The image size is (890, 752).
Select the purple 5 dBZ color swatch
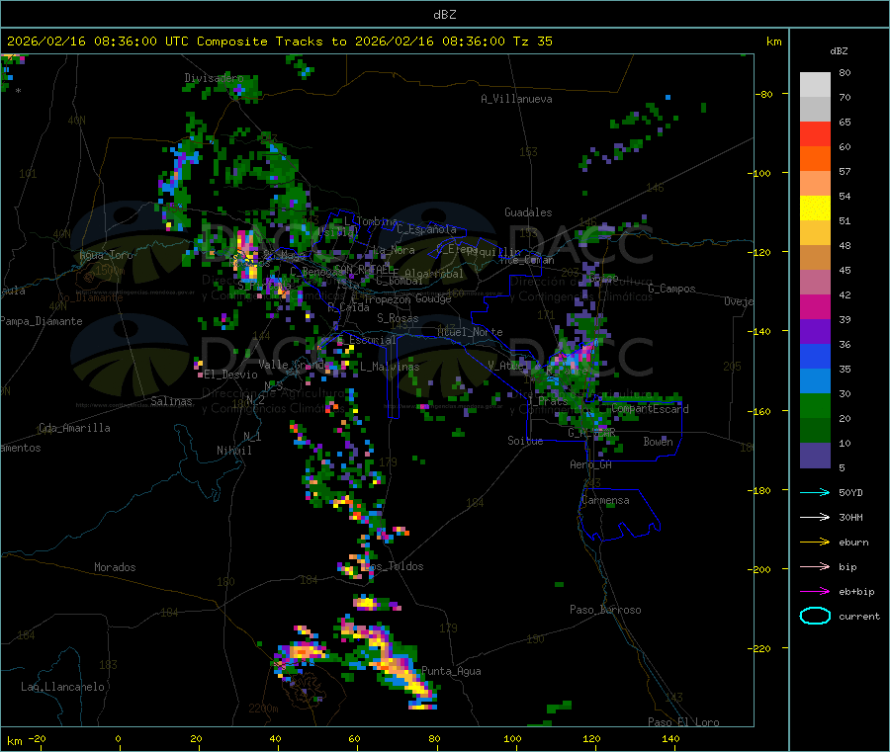(x=815, y=456)
